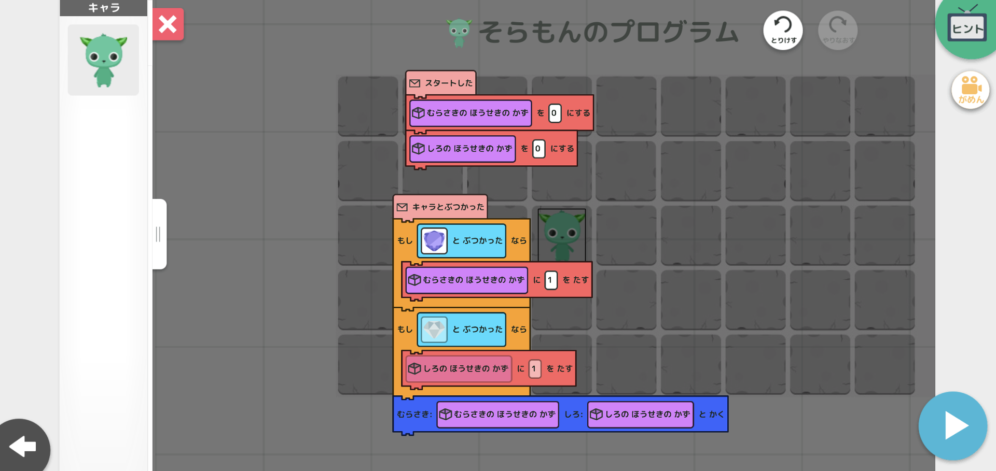Open the がめん camera screen button

pos(970,90)
